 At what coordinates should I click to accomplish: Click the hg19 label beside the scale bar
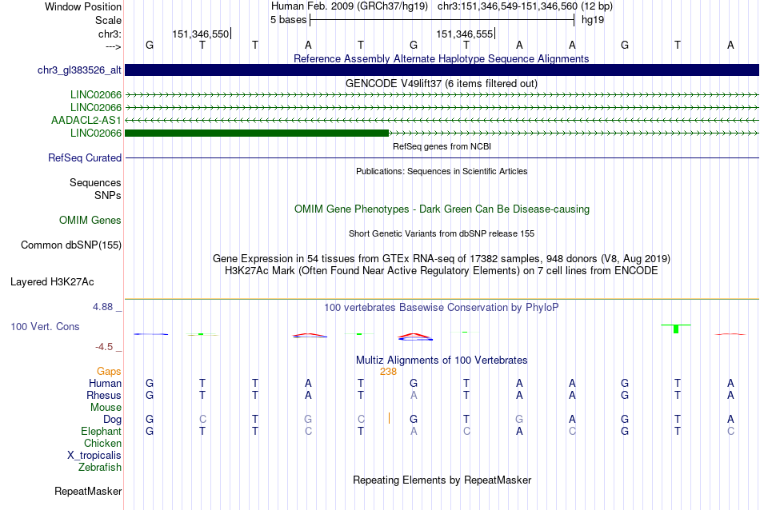(593, 20)
